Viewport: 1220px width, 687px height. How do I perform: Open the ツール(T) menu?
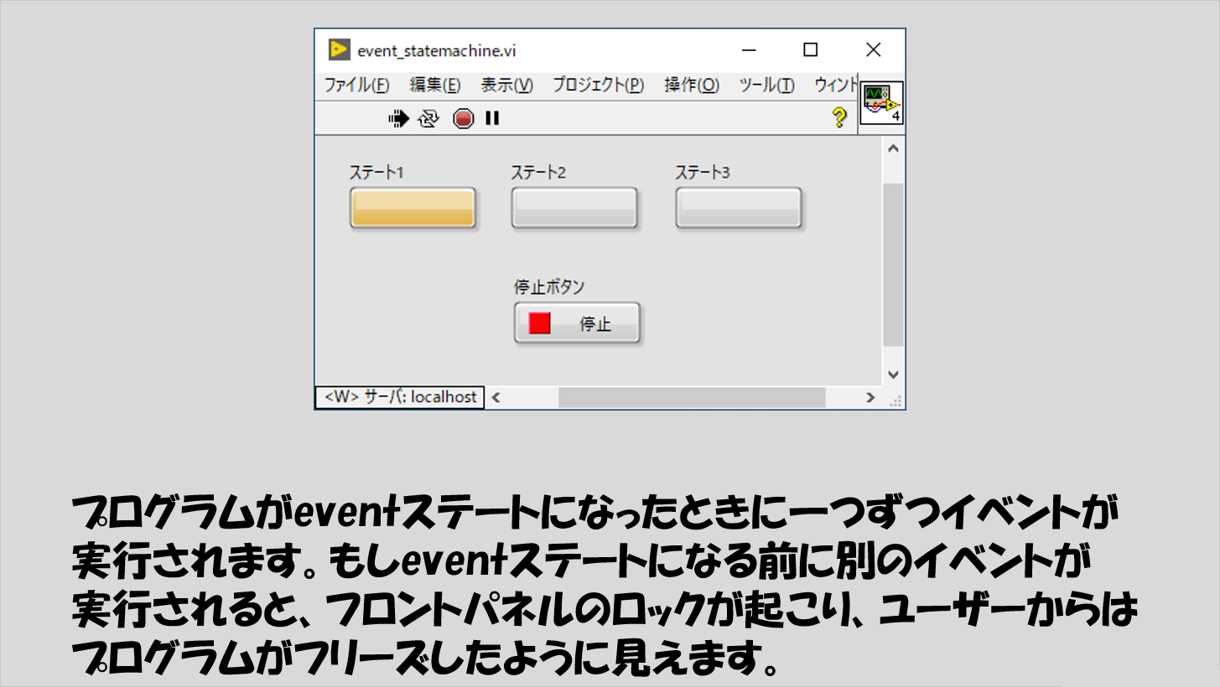tap(766, 85)
